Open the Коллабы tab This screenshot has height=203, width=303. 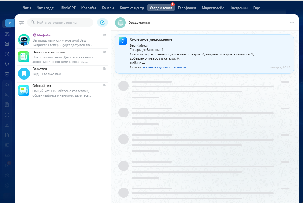pyautogui.click(x=89, y=8)
